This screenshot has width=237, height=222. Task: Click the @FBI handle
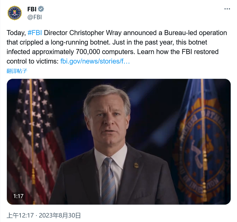coord(35,17)
